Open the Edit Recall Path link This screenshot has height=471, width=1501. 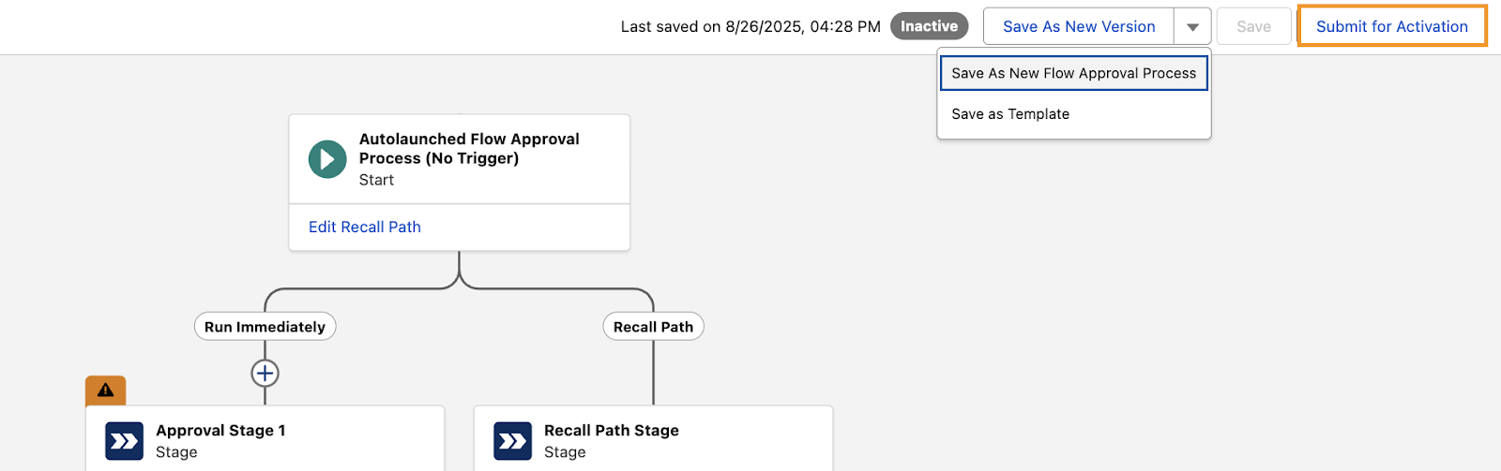pos(365,228)
